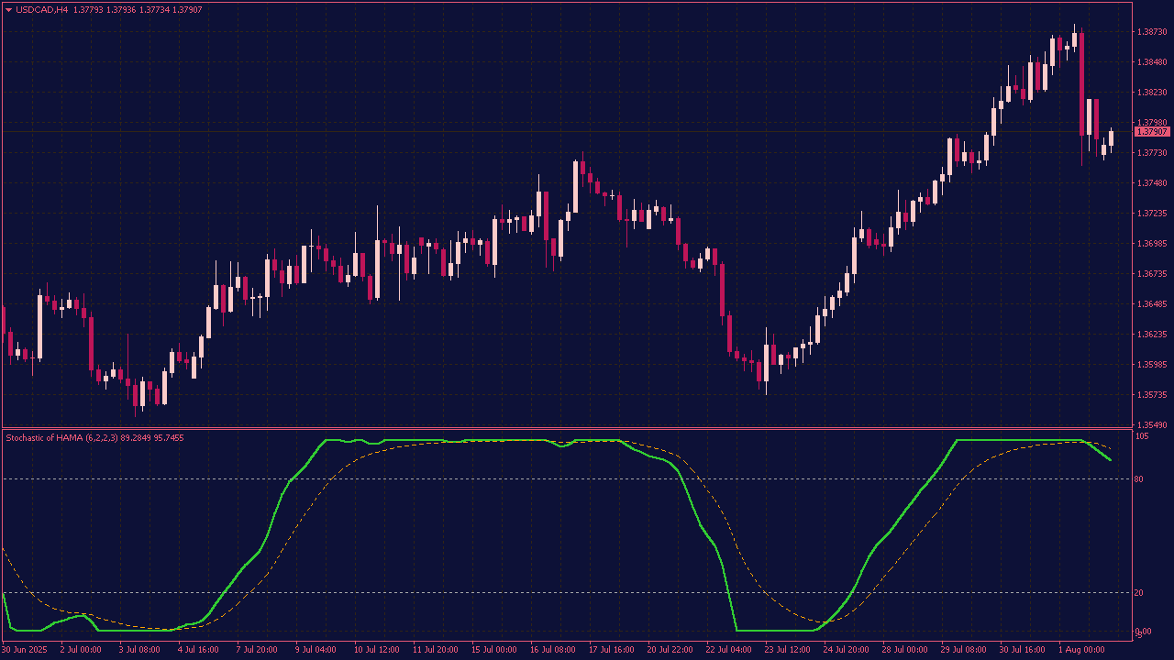Click the 105 maximum label on indicator scale

point(1141,436)
